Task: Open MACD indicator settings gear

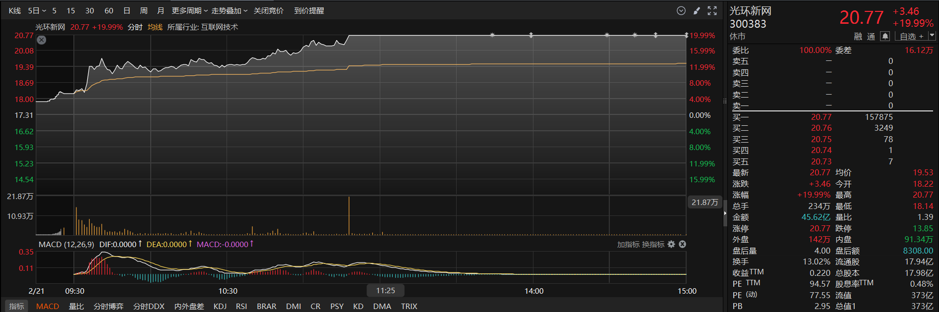Action: pos(671,244)
